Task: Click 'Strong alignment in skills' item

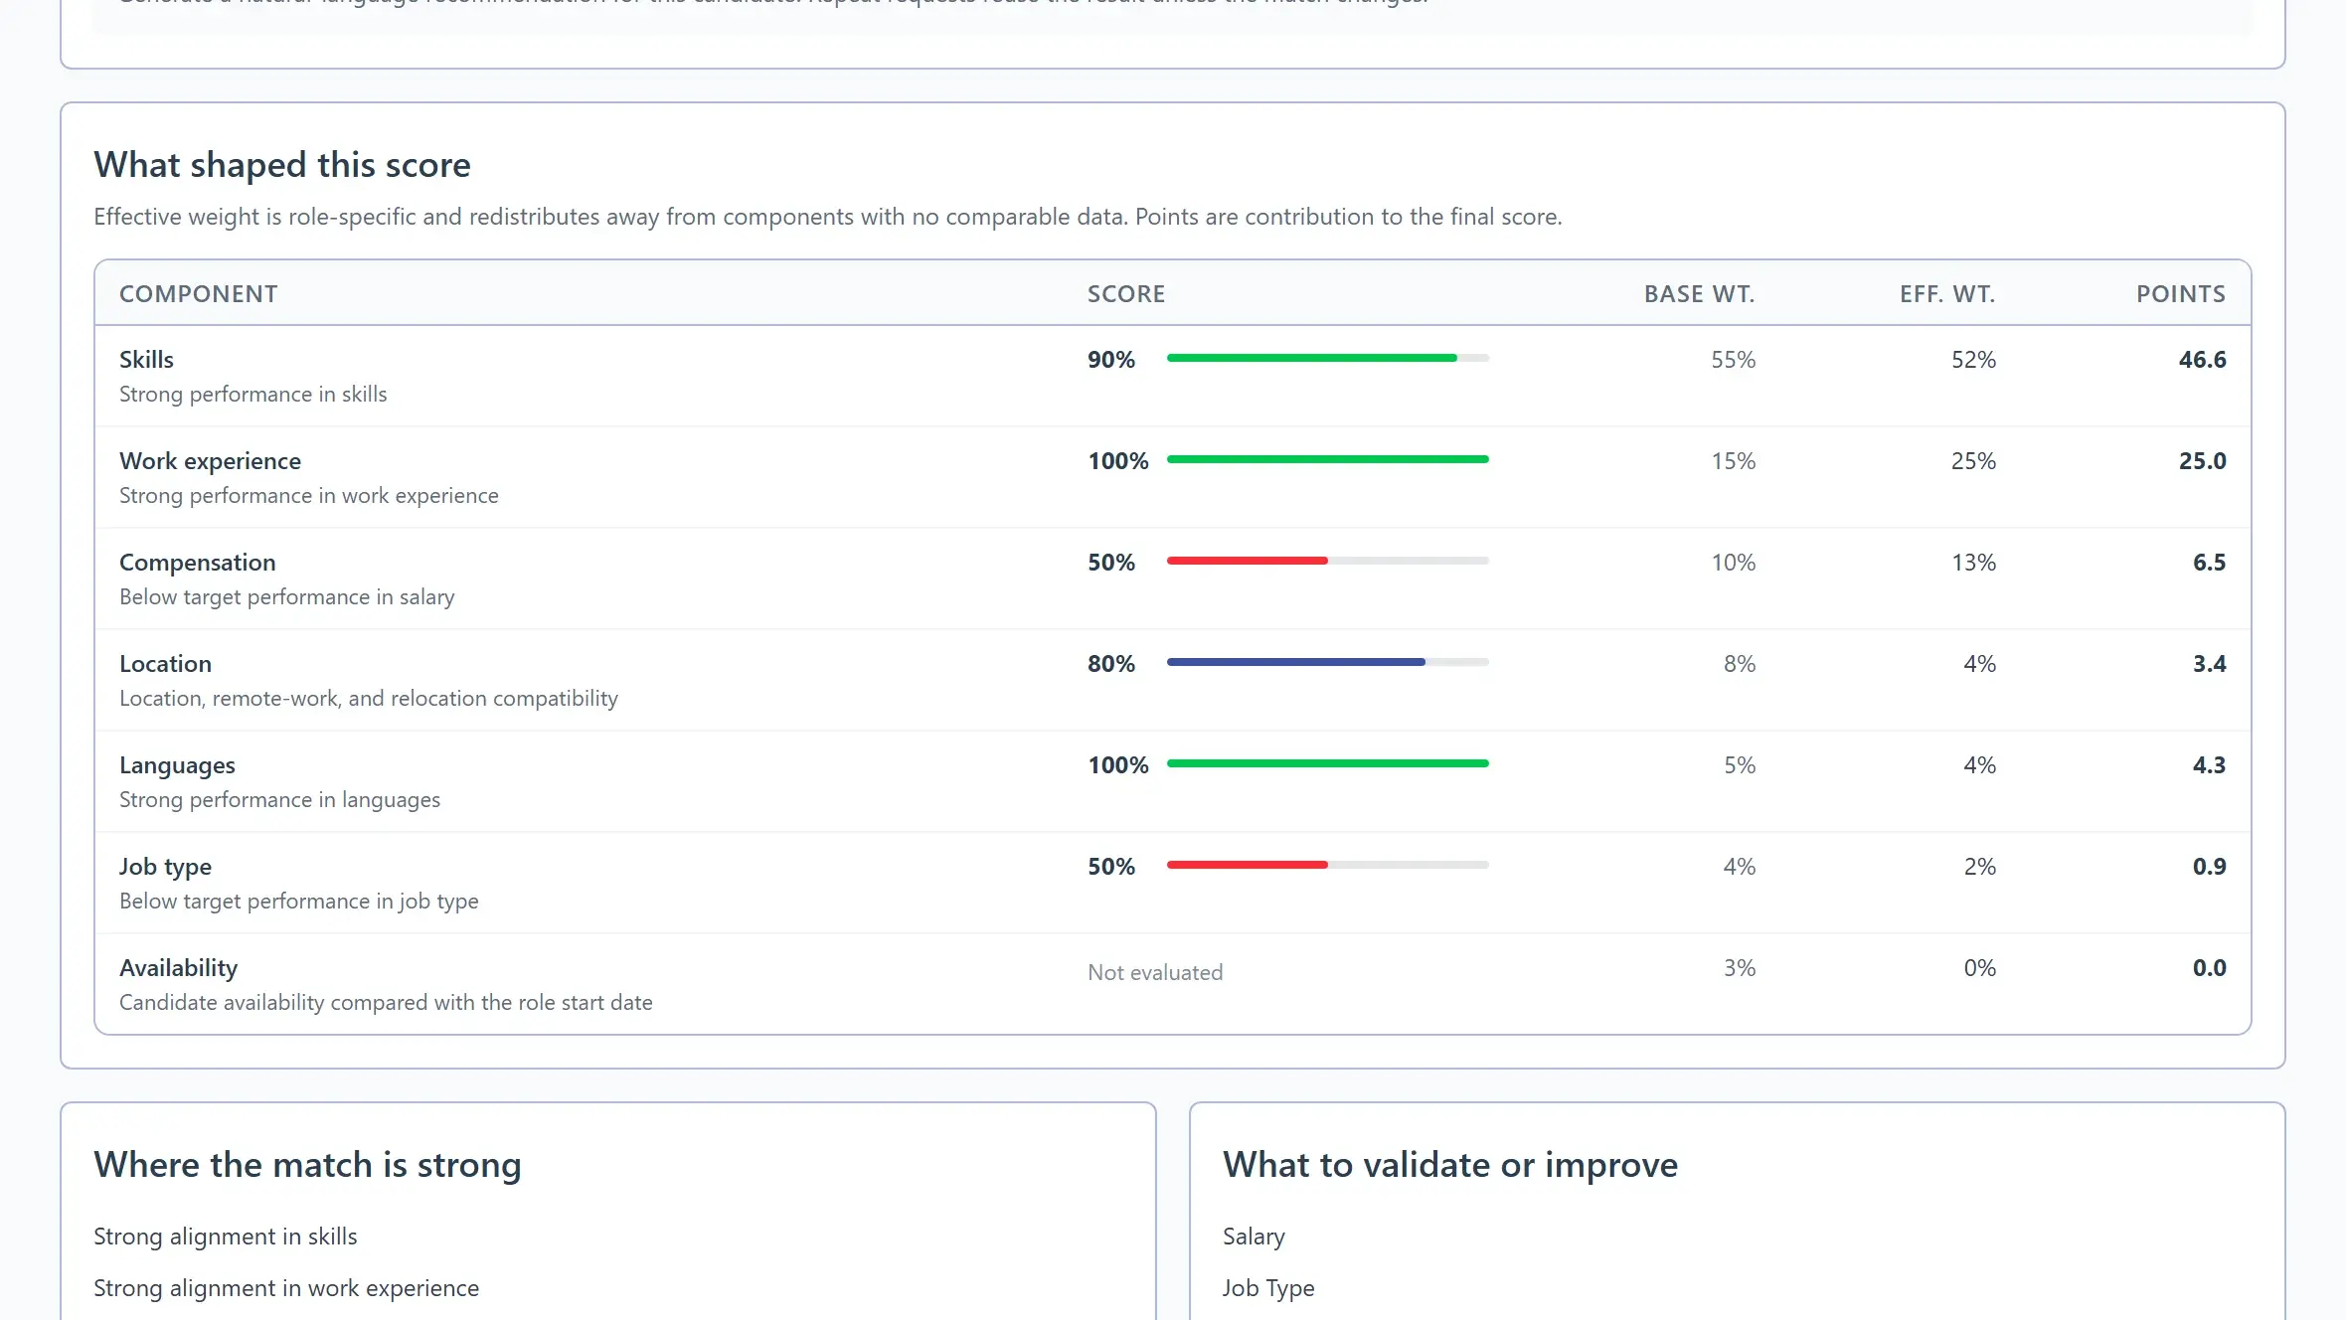Action: pyautogui.click(x=226, y=1237)
